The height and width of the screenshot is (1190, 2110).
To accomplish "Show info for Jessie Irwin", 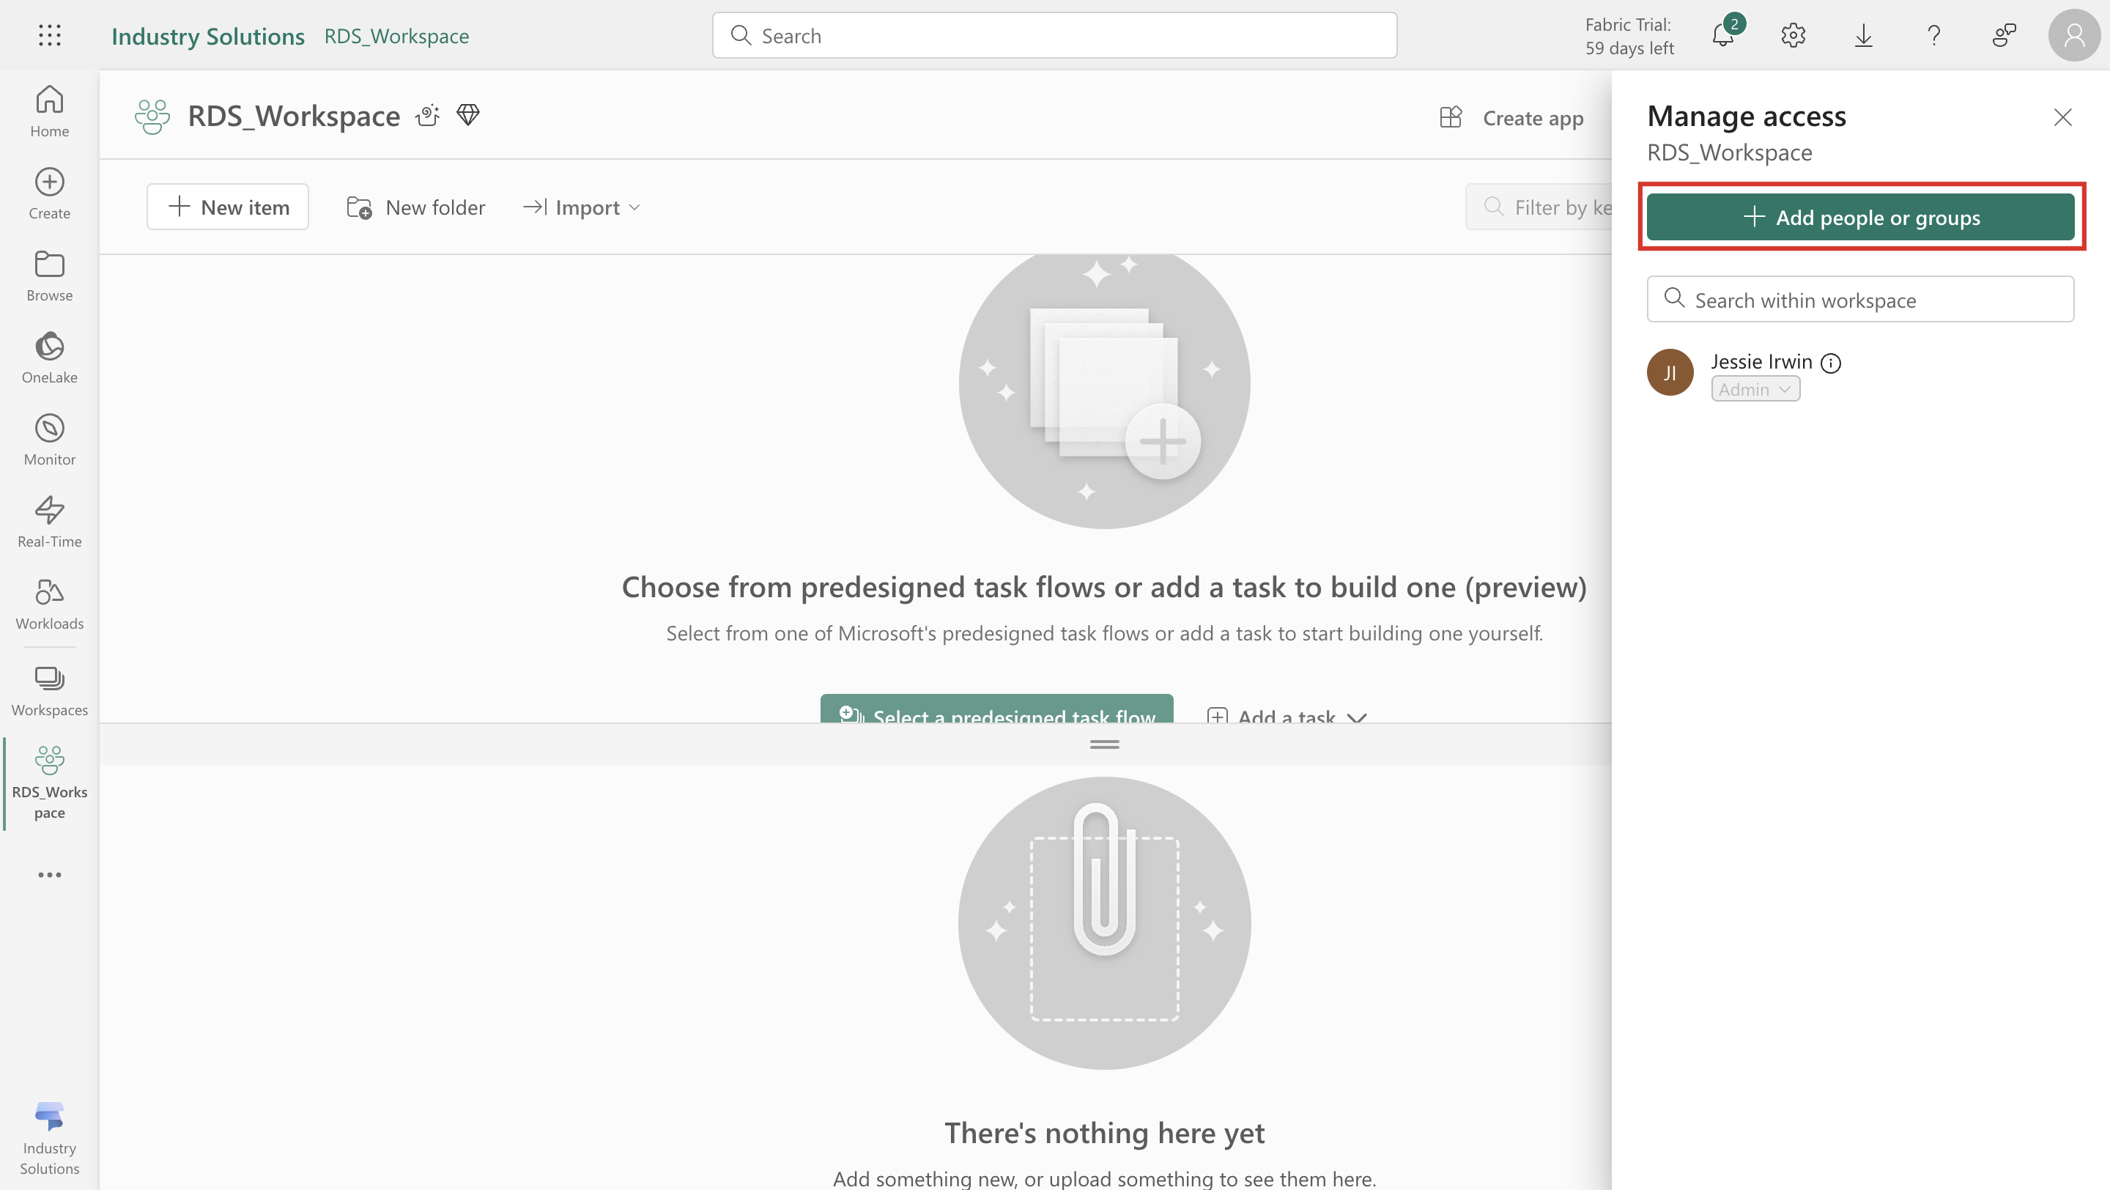I will coord(1831,363).
